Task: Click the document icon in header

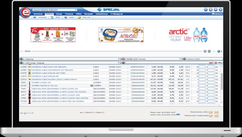Action: coord(211,9)
